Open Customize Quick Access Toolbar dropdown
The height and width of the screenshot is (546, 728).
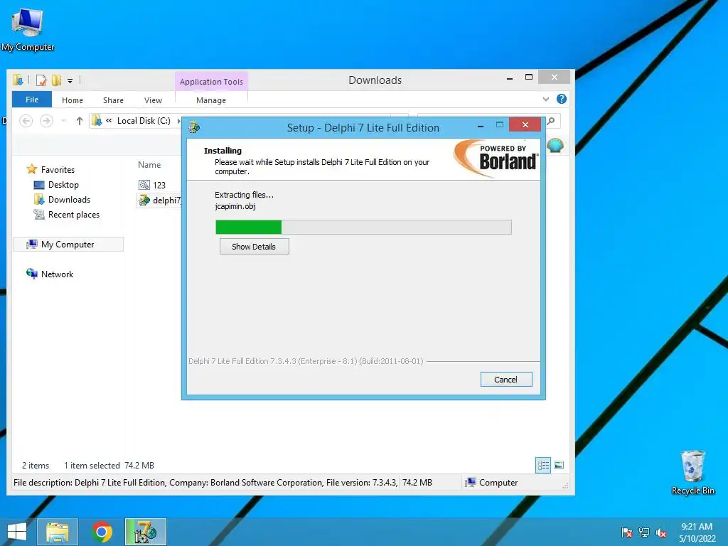click(x=70, y=81)
